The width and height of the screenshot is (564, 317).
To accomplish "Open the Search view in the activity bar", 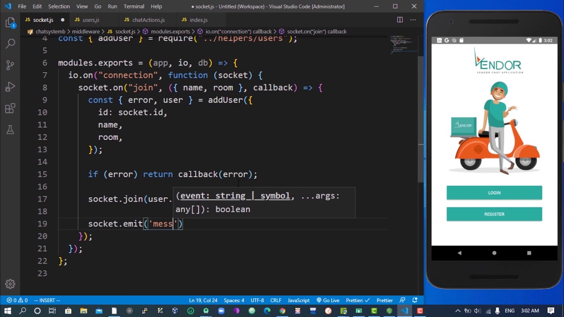I will (x=10, y=44).
